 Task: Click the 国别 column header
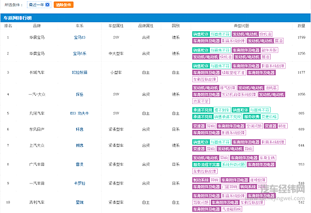tap(176, 26)
